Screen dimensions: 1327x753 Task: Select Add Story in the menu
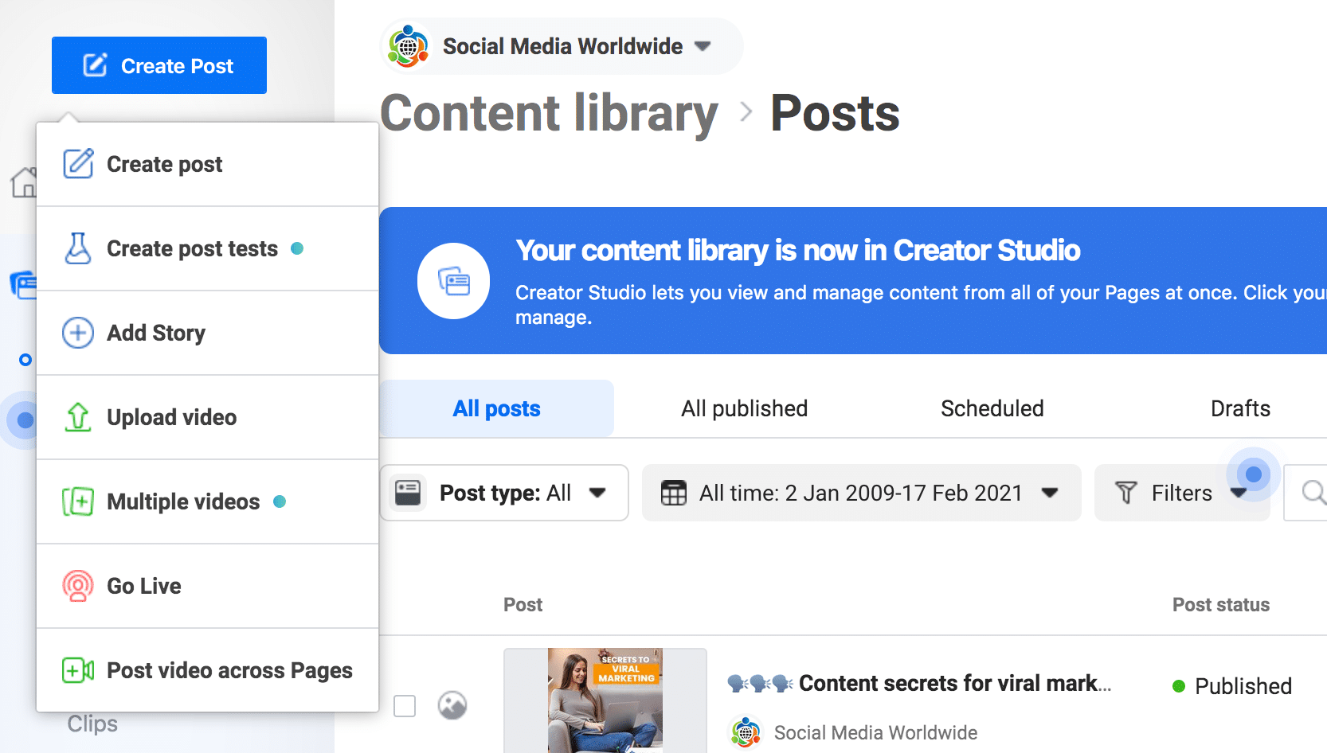click(207, 333)
